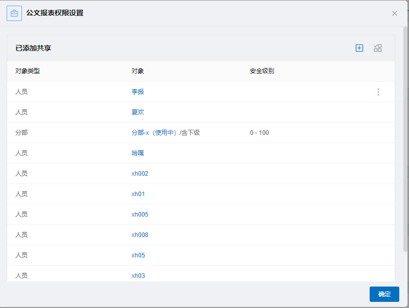Open the xh008 person link
Screen dimensions: 409x308
(140, 235)
